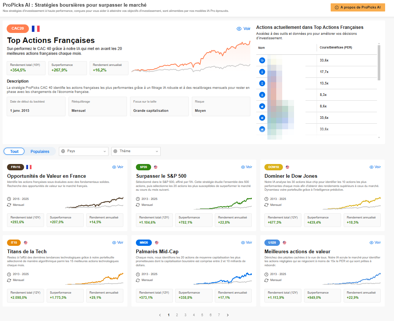This screenshot has width=394, height=321.
Task: Click the Surpasser le S&P 500 green chart
Action: point(223,204)
